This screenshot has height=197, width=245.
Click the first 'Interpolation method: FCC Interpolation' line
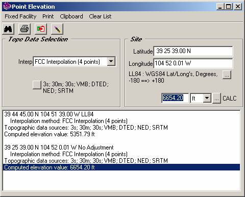pos(69,121)
